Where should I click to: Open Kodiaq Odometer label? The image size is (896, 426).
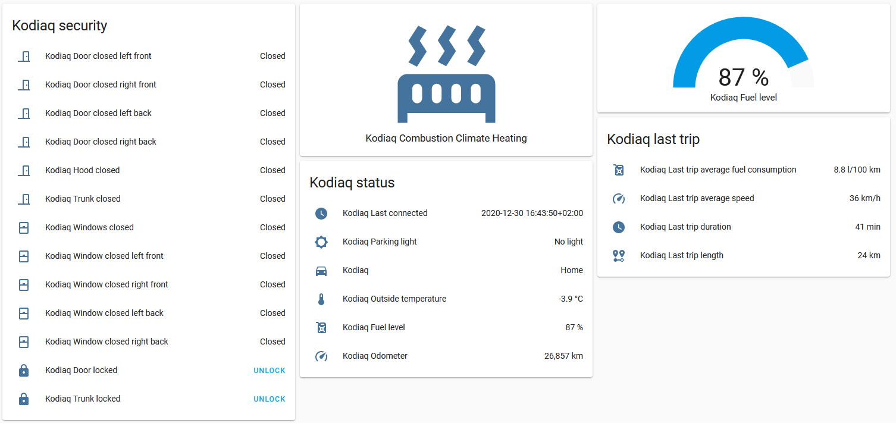pos(375,356)
